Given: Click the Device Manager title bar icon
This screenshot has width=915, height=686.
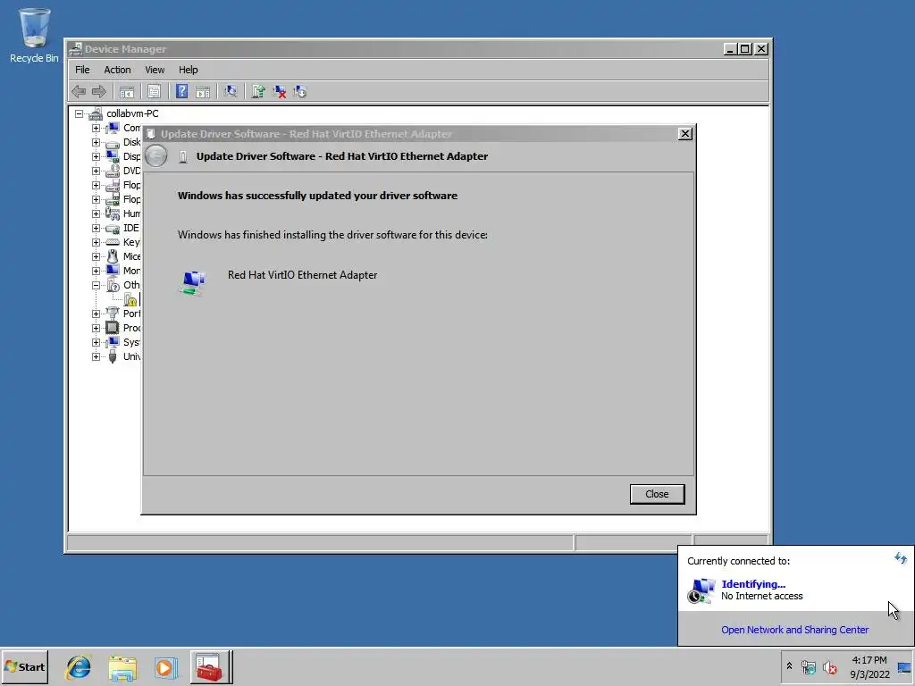Looking at the screenshot, I should [x=75, y=49].
